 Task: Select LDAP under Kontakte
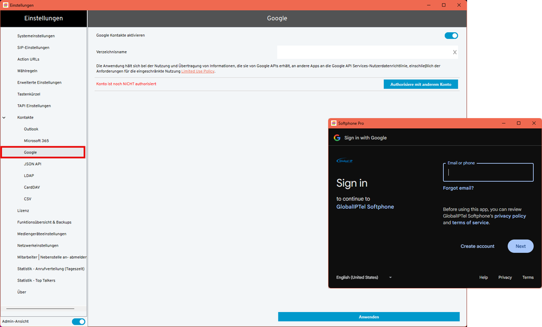tap(29, 176)
